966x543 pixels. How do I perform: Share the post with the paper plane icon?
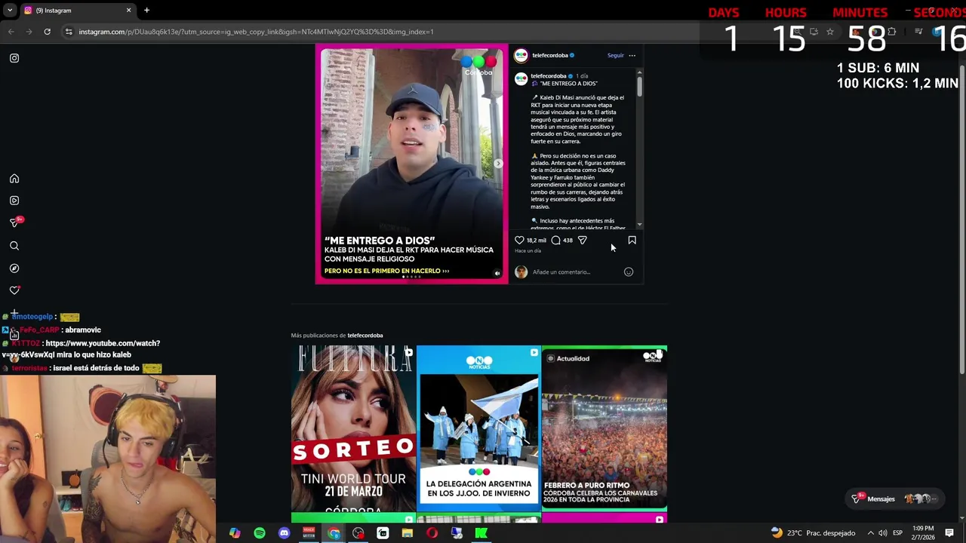pos(582,240)
